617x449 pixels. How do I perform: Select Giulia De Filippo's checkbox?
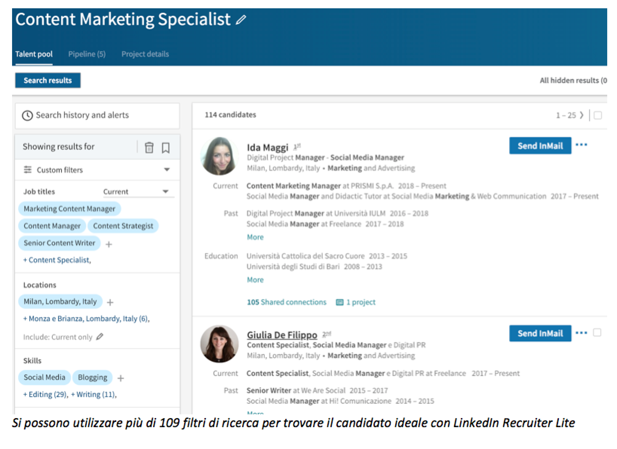pyautogui.click(x=597, y=333)
